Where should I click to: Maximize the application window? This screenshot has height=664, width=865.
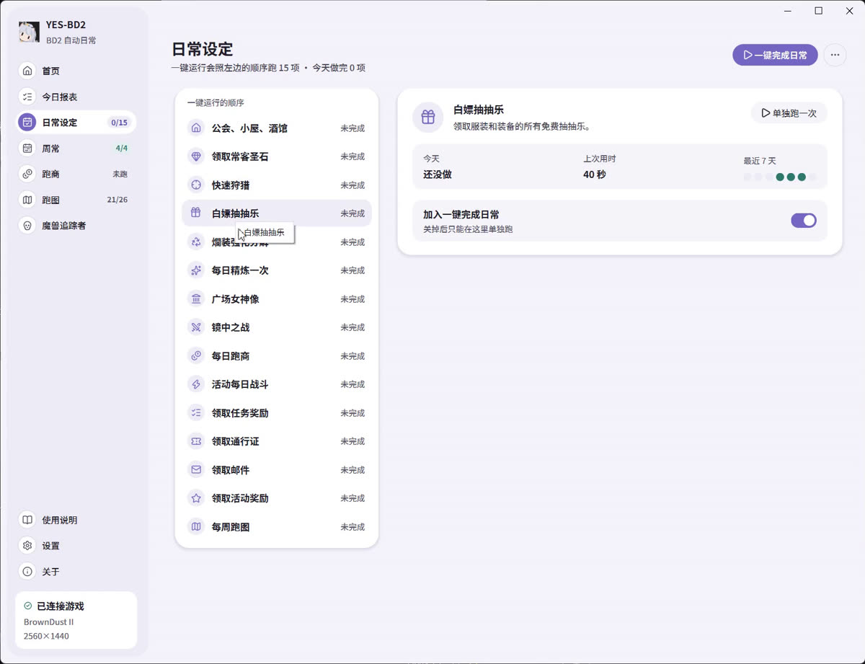point(818,11)
